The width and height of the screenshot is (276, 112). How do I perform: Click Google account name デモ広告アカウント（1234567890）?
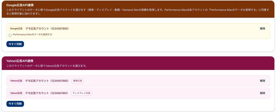(47, 28)
